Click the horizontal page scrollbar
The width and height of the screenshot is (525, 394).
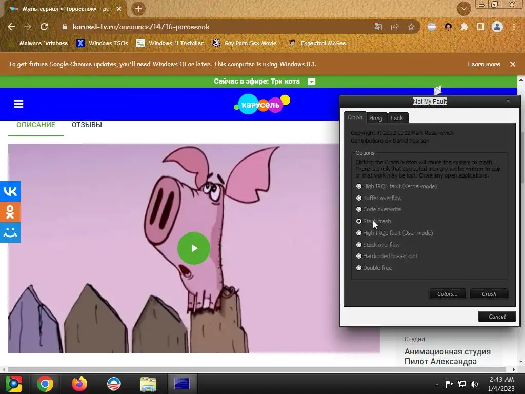click(x=257, y=369)
